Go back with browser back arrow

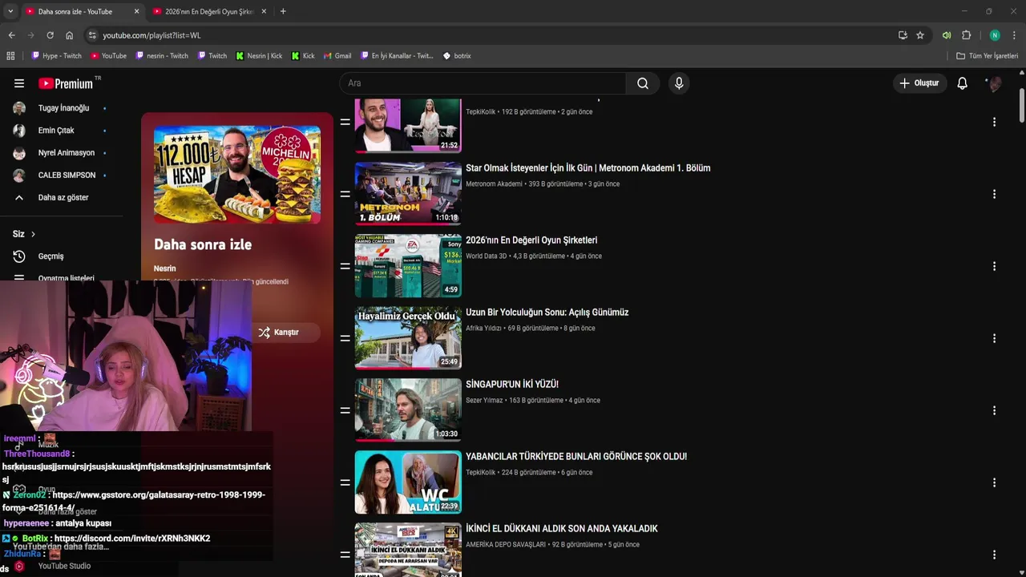(x=11, y=35)
